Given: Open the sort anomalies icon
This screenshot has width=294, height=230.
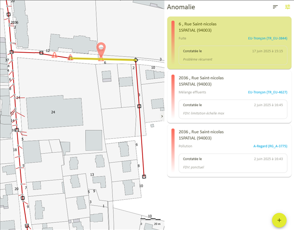Looking at the screenshot, I should 275,7.
